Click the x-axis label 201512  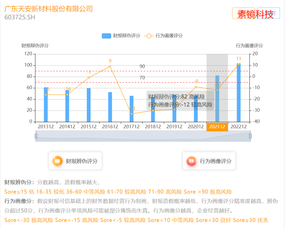[89, 127]
